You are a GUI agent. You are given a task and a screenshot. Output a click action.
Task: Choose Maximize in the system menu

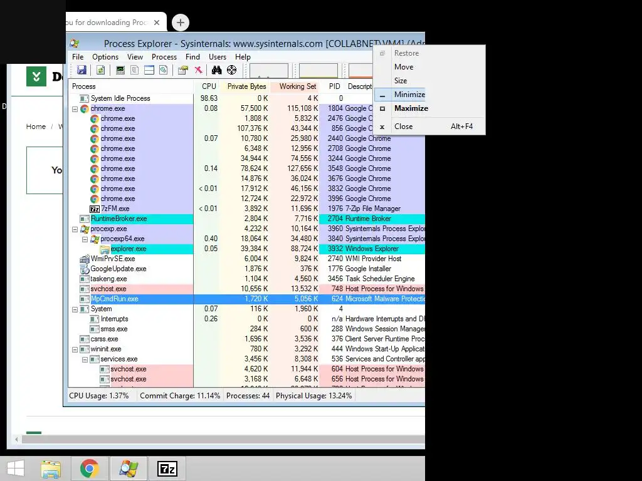click(x=429, y=108)
